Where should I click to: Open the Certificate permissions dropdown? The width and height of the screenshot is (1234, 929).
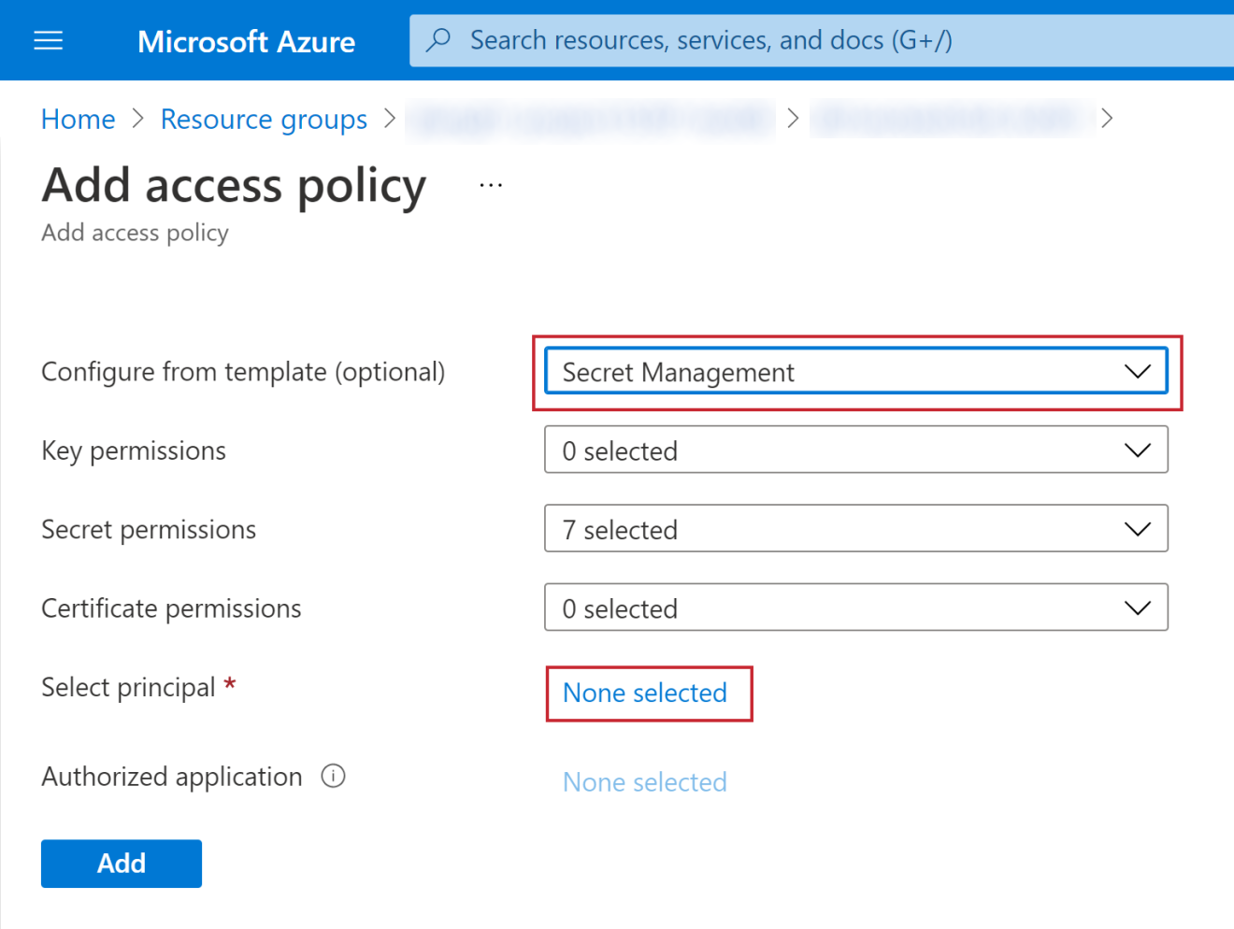(855, 608)
